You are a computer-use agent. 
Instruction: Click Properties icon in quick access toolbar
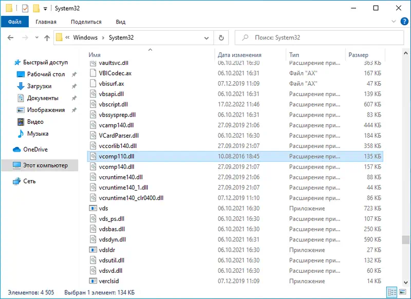pos(25,8)
